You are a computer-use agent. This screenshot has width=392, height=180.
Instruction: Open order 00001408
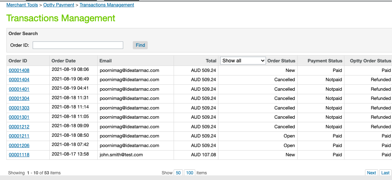point(19,71)
